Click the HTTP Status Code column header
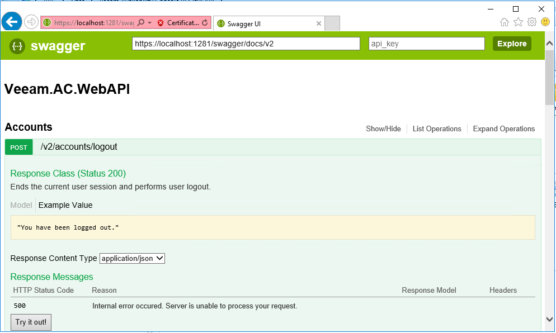The height and width of the screenshot is (333, 556). pos(43,290)
